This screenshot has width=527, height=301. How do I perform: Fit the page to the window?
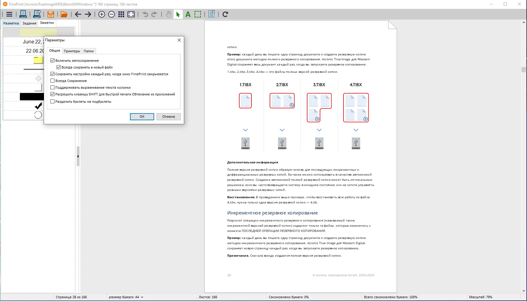pos(131,14)
